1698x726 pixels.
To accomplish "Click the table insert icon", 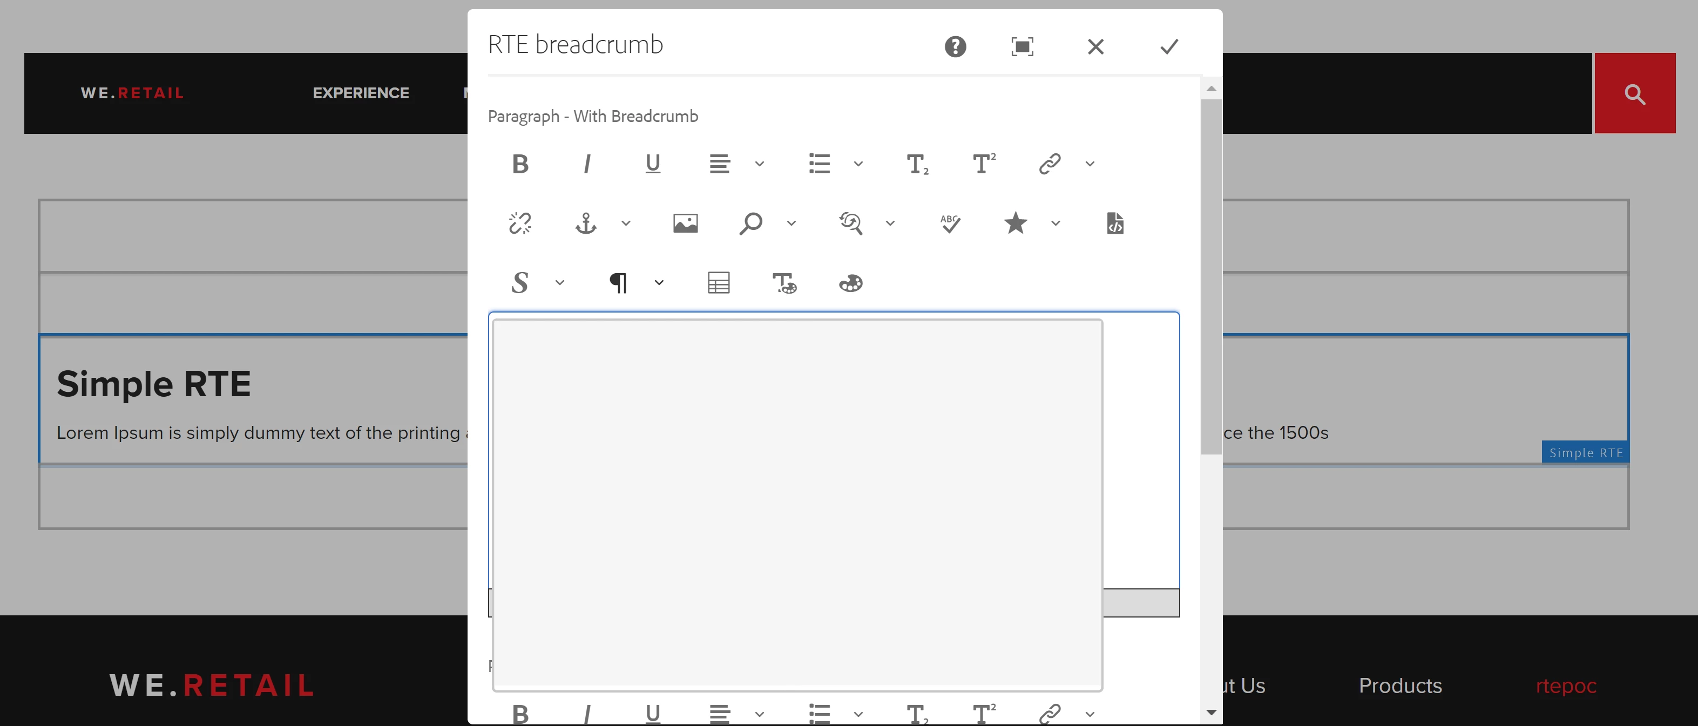I will click(x=719, y=283).
